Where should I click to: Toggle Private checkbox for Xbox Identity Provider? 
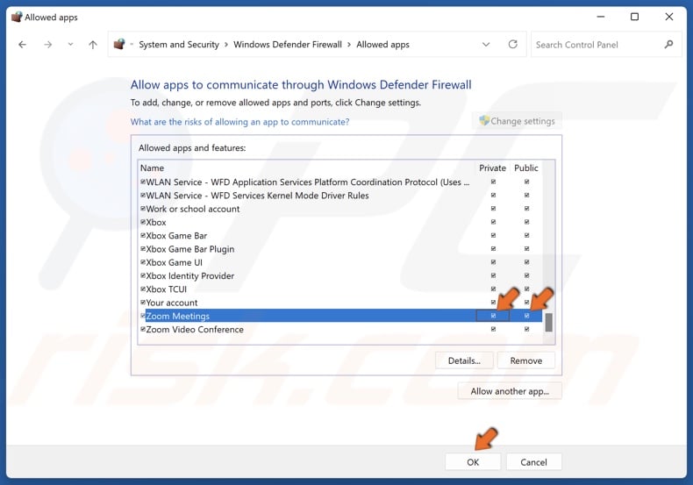[493, 275]
